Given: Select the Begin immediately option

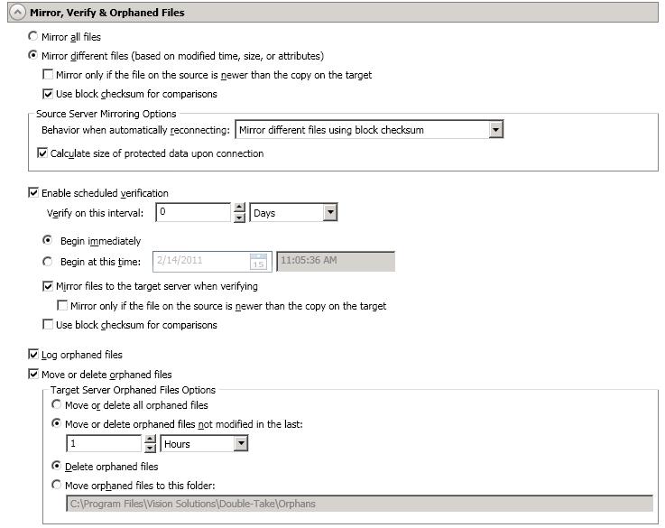Looking at the screenshot, I should click(x=49, y=241).
